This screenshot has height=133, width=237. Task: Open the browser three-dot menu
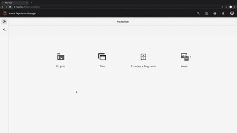234,7
